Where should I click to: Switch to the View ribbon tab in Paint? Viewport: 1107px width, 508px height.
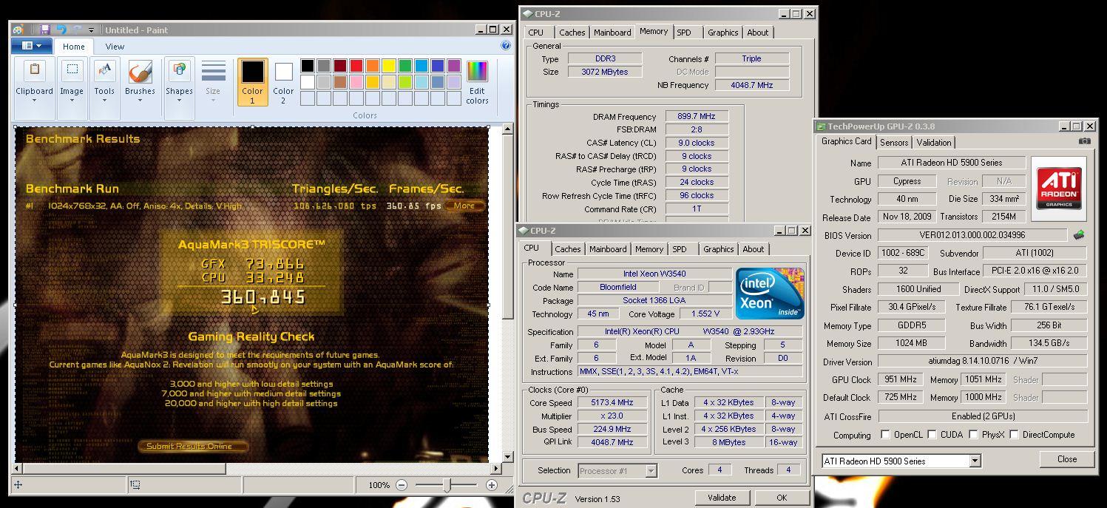pos(115,46)
